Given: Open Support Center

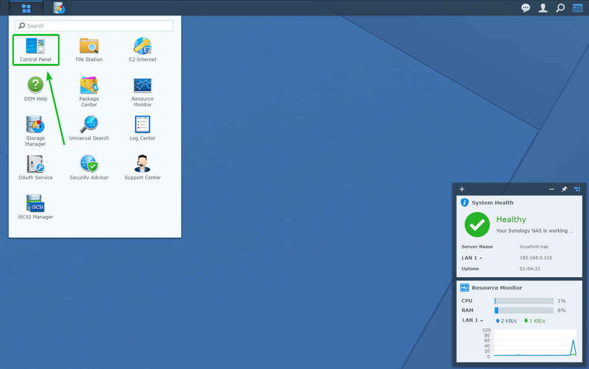Looking at the screenshot, I should coord(142,168).
